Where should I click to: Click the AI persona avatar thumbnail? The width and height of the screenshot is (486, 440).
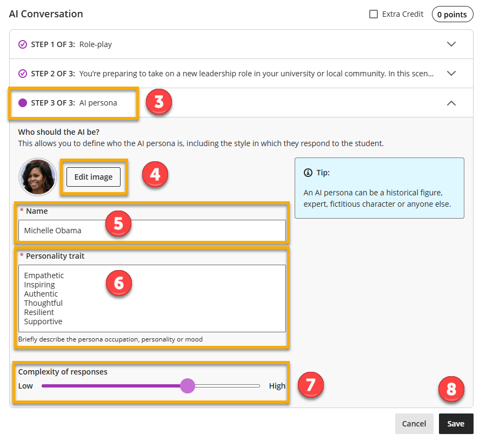tap(38, 177)
